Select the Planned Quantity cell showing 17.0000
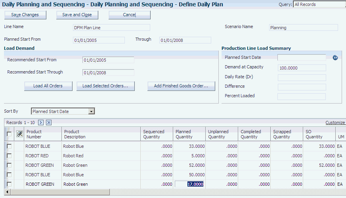Screen dimensions: 346x198 [190, 184]
